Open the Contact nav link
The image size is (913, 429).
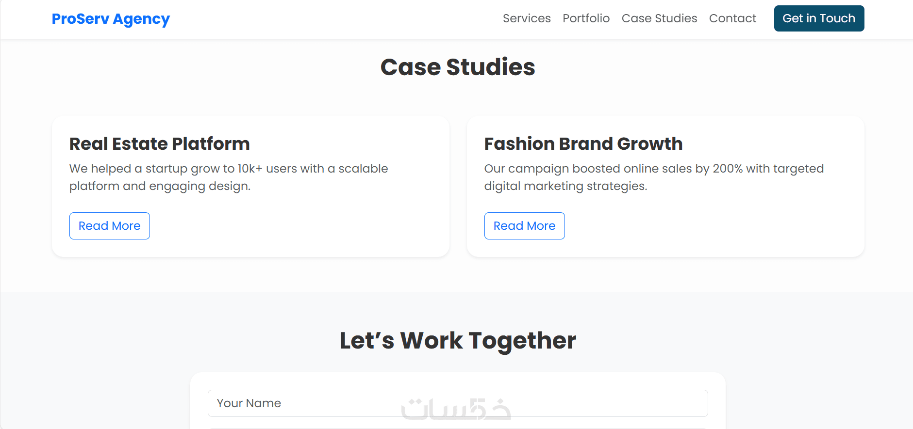[732, 18]
